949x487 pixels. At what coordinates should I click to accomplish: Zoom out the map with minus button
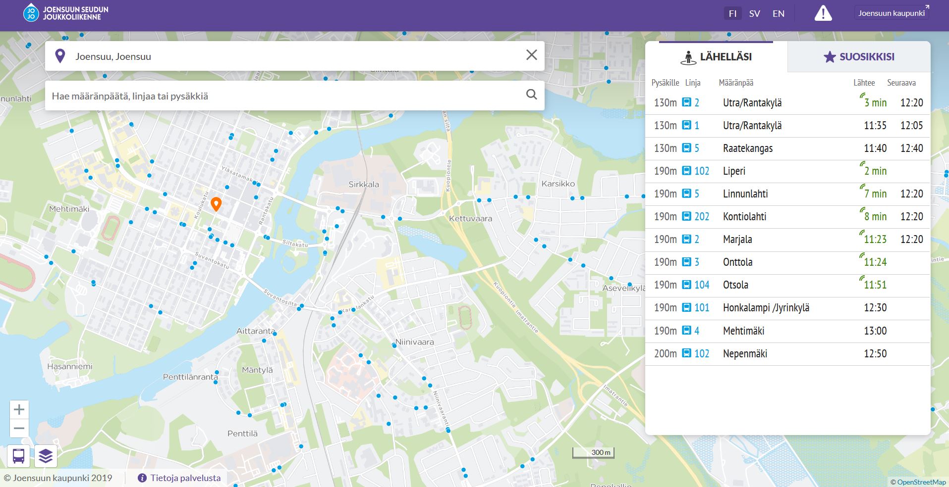coord(19,429)
